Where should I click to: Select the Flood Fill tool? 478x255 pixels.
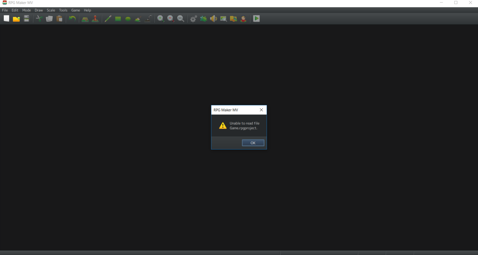(x=138, y=19)
